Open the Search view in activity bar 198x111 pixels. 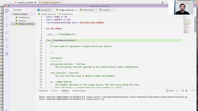click(x=7, y=18)
